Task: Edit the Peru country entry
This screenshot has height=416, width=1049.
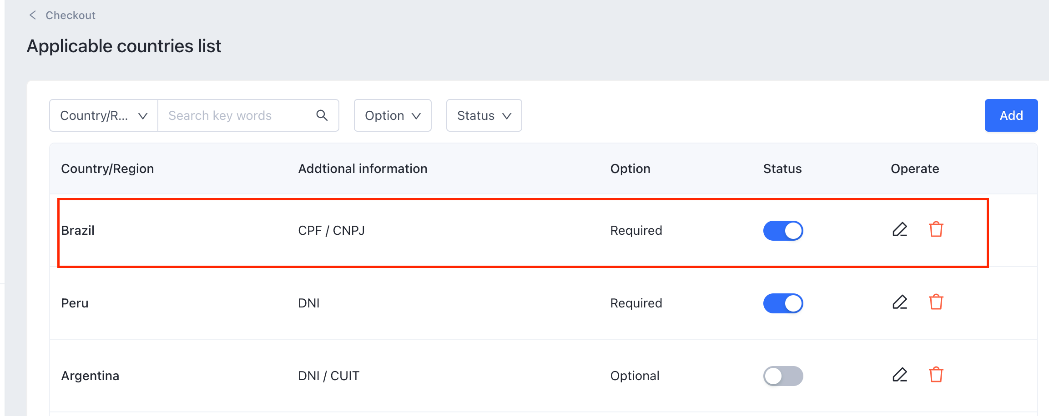Action: (899, 302)
